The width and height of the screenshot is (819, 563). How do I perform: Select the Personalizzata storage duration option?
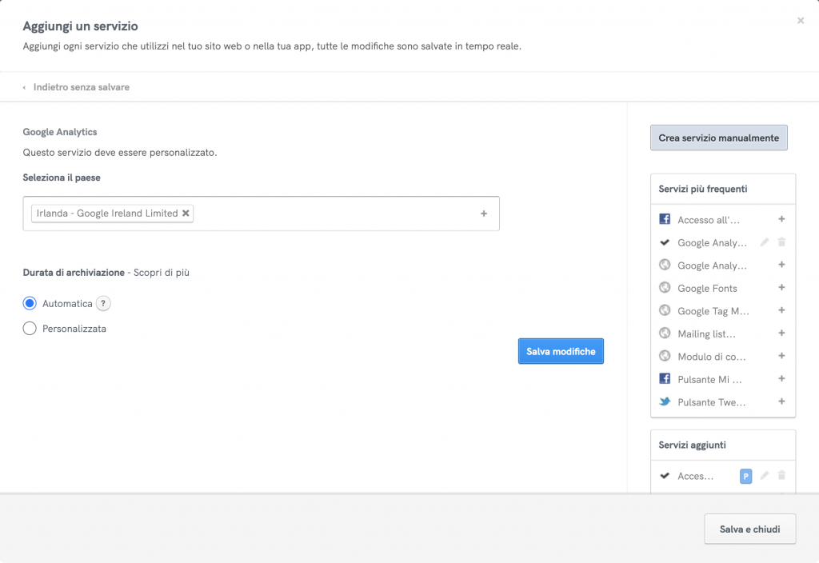(x=30, y=328)
